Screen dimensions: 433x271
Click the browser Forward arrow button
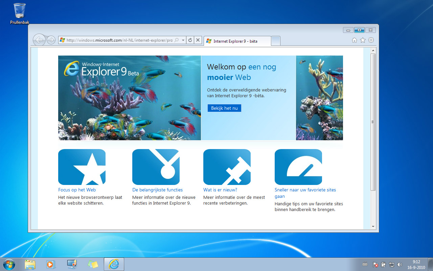click(51, 40)
